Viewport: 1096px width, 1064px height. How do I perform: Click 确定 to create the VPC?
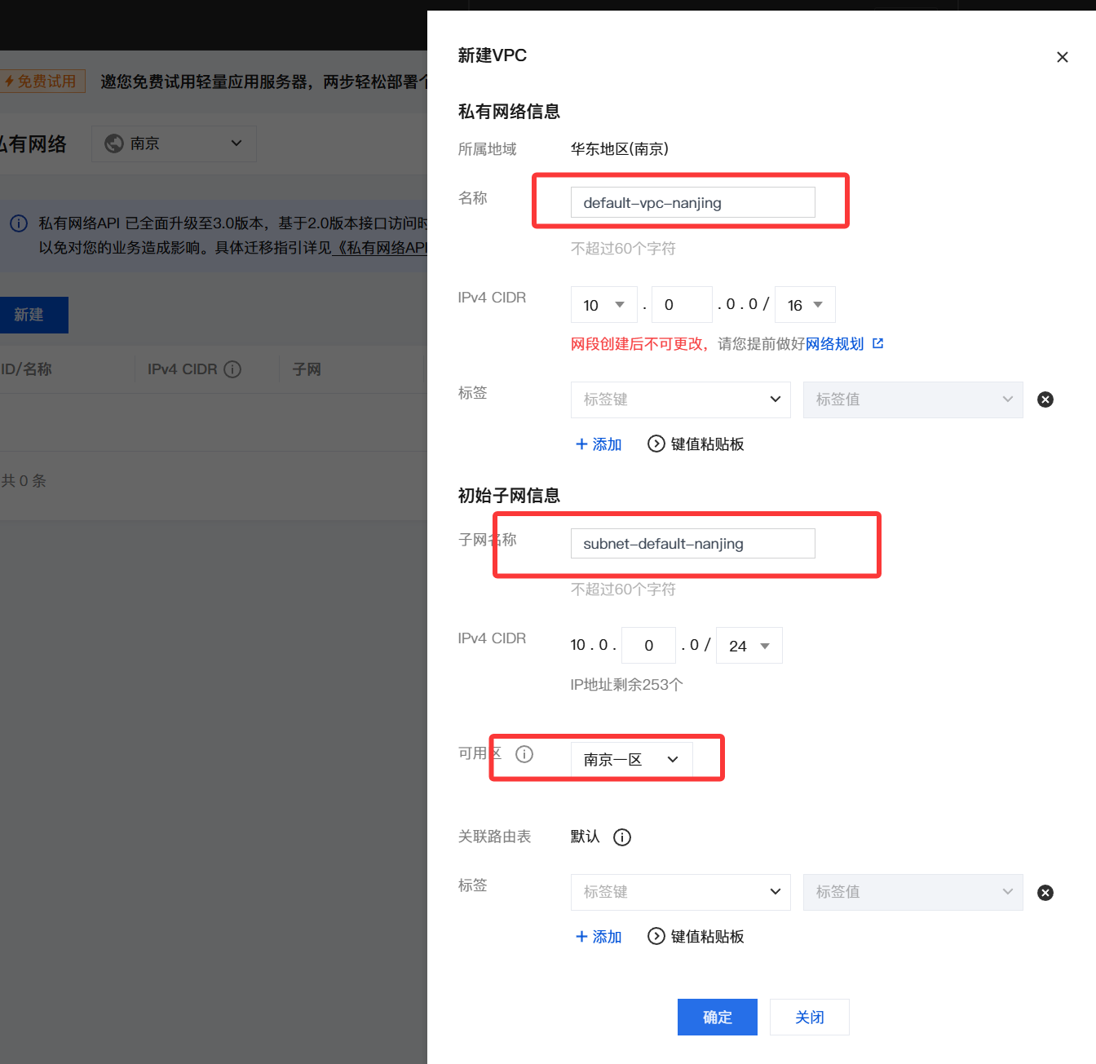(x=717, y=1017)
